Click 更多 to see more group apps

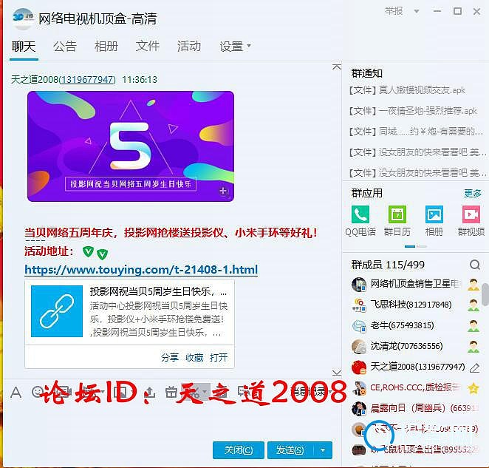pyautogui.click(x=473, y=193)
